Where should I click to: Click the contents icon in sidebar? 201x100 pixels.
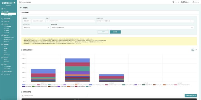(2, 58)
